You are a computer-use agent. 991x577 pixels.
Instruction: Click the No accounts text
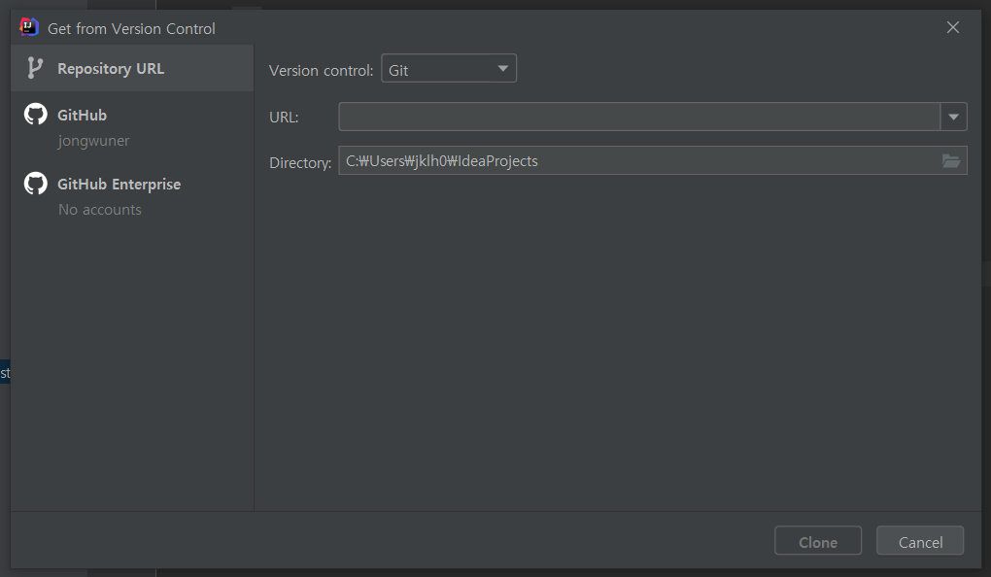(99, 210)
